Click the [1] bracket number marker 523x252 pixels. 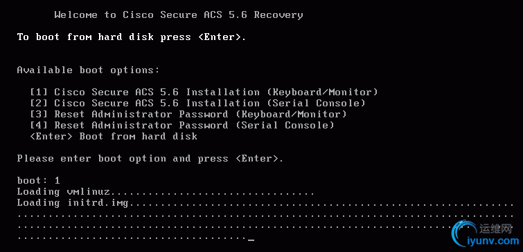click(x=39, y=92)
